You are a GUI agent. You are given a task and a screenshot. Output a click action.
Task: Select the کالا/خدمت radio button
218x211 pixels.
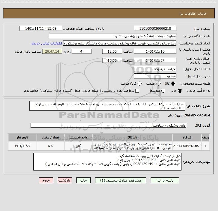point(140,84)
